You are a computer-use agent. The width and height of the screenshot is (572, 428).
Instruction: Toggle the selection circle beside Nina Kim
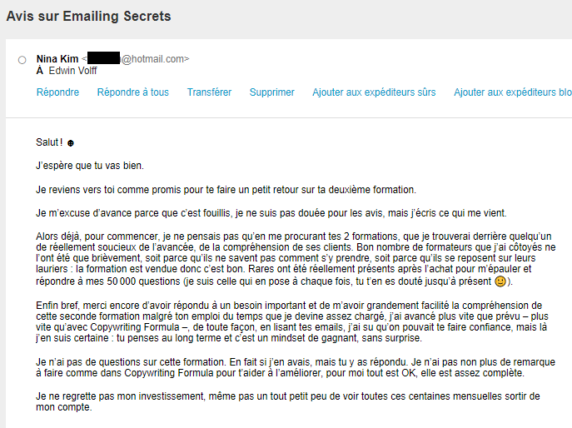(x=22, y=60)
